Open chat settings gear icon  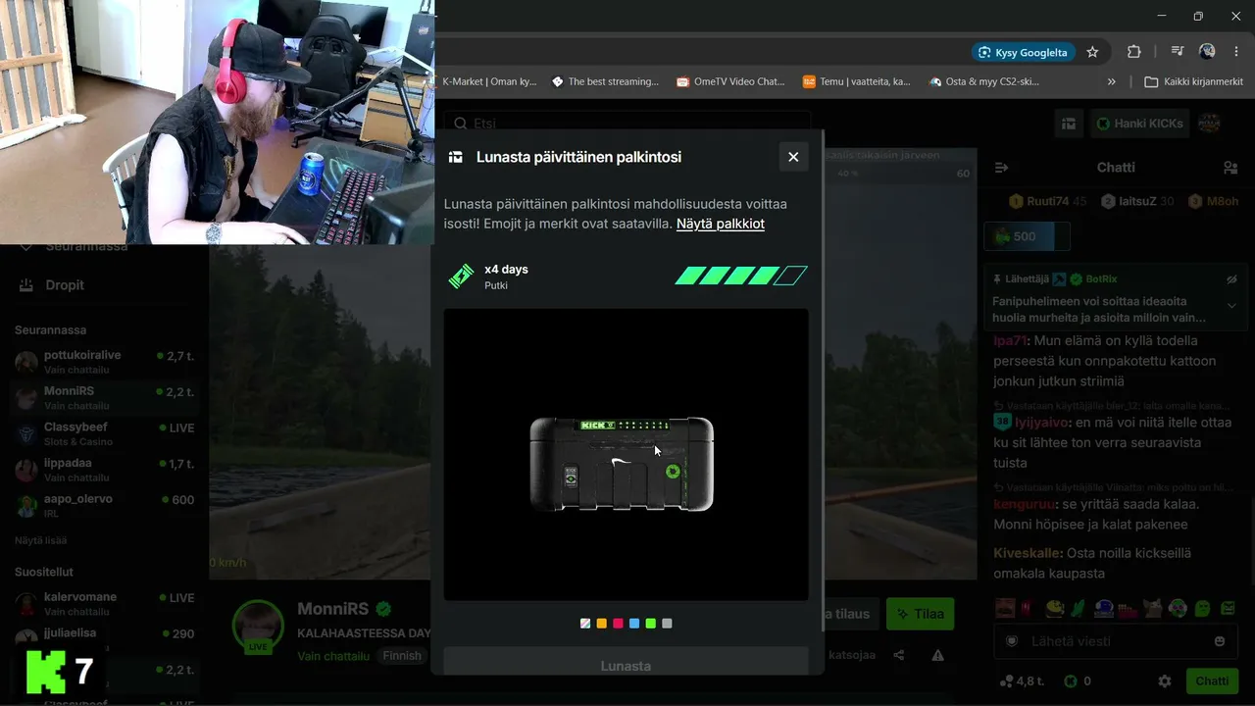pyautogui.click(x=1165, y=681)
